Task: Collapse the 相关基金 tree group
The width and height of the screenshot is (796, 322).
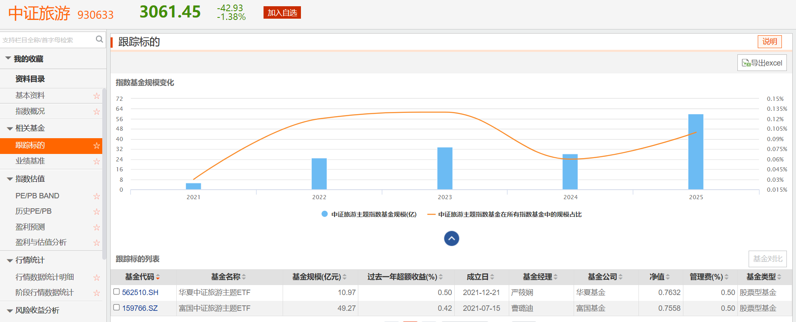Action: pyautogui.click(x=10, y=129)
